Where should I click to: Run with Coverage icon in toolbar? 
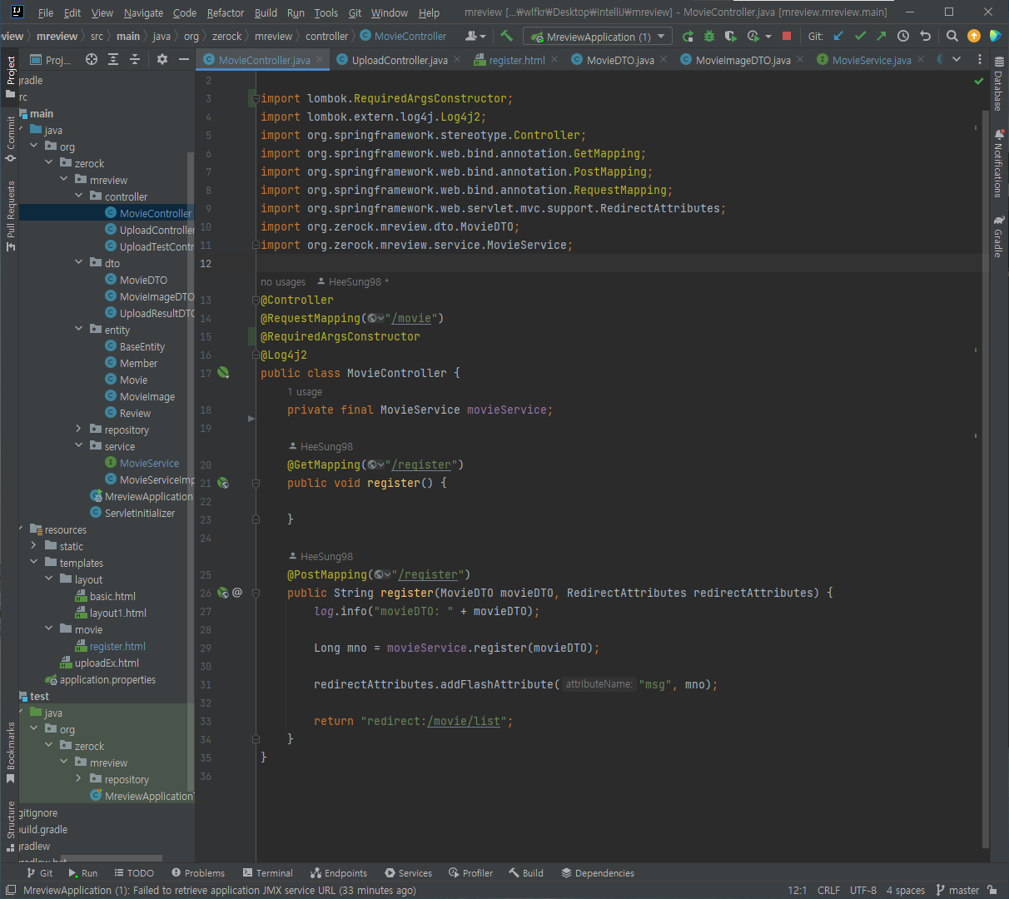731,36
